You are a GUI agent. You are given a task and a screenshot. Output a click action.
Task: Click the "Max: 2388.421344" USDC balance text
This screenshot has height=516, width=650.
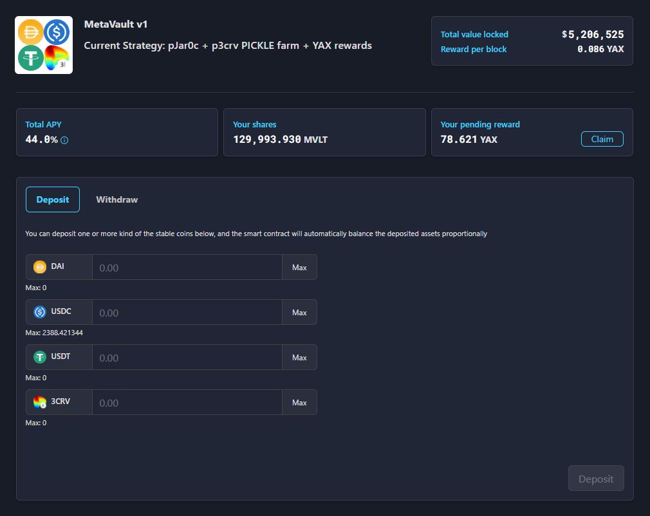54,333
